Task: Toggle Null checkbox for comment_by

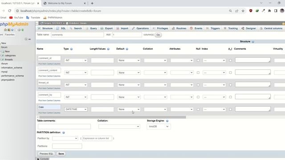Action: (x=198, y=97)
